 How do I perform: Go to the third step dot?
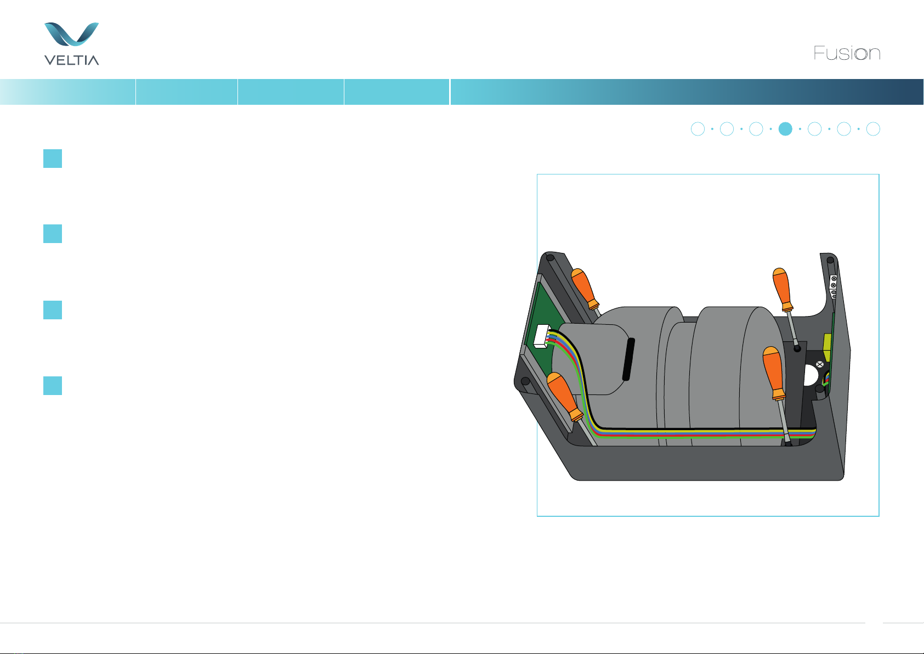click(756, 129)
